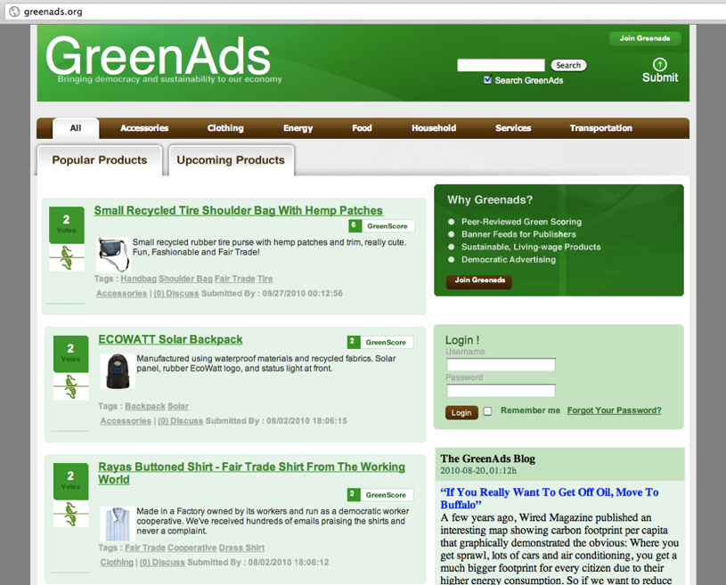Viewport: 726px width, 585px height.
Task: Open GreenScore badge for ECOWATT Solar Backpack
Action: coord(380,342)
